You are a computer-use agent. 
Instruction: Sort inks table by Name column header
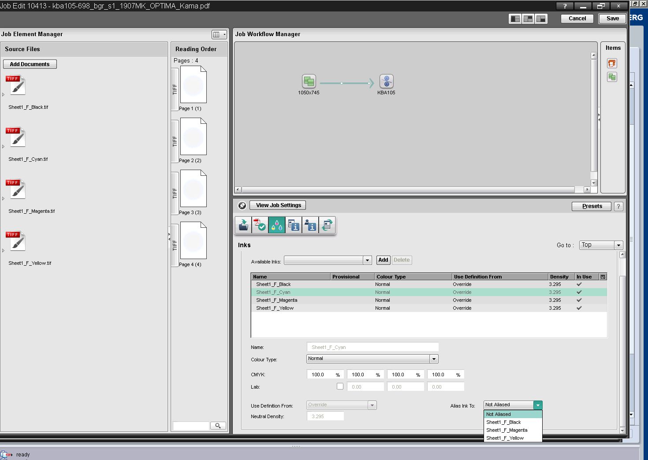point(291,277)
